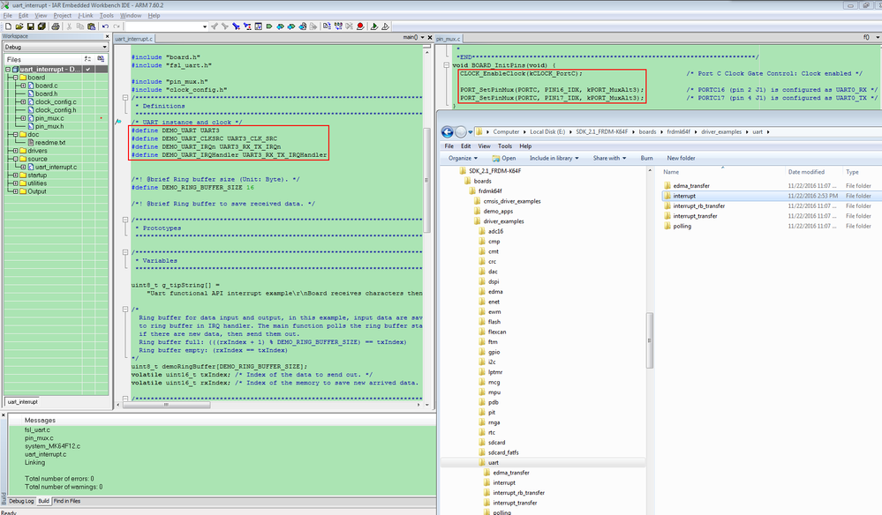Click the Open file toolbar icon
Image resolution: width=882 pixels, height=515 pixels.
18,26
